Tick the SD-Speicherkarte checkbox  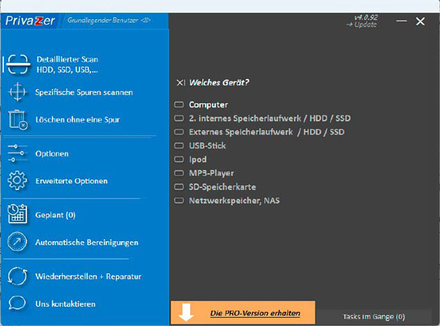tap(179, 187)
